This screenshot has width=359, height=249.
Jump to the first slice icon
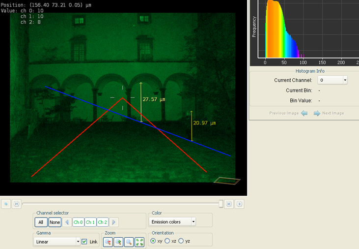coord(16,204)
